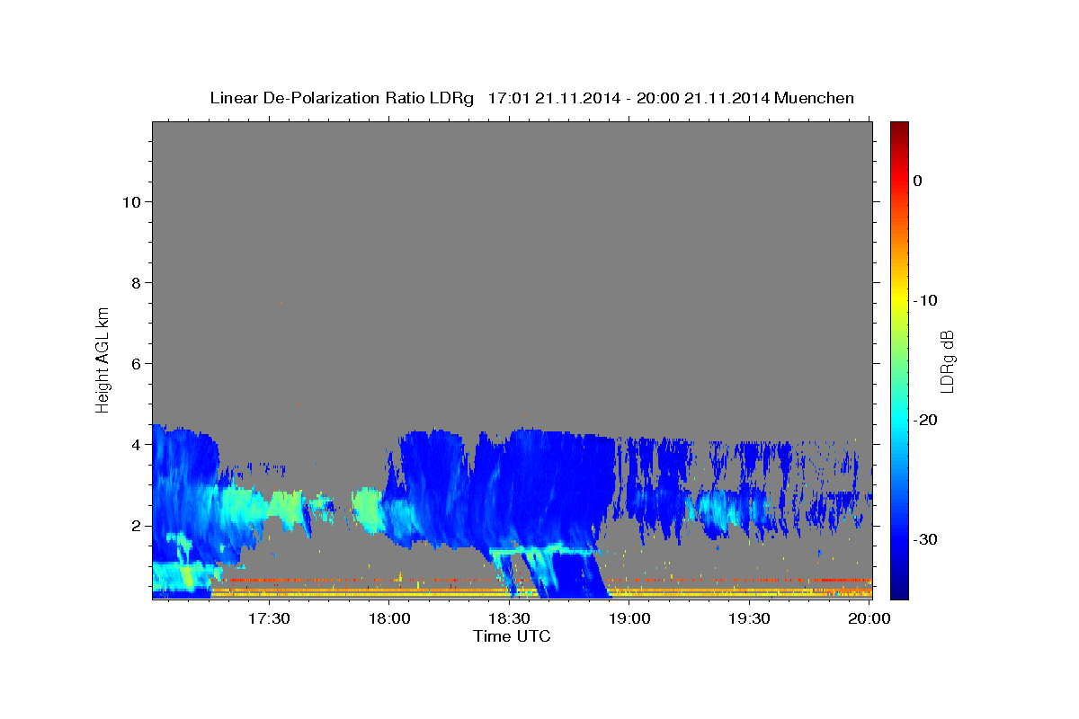Image resolution: width=1079 pixels, height=719 pixels.
Task: Click the colorbar value -30
Action: point(925,539)
